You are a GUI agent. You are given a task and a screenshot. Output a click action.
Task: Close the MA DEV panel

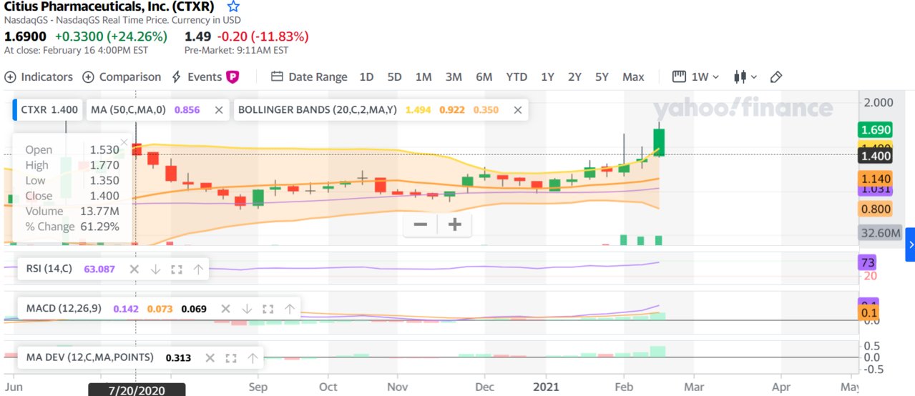[210, 357]
